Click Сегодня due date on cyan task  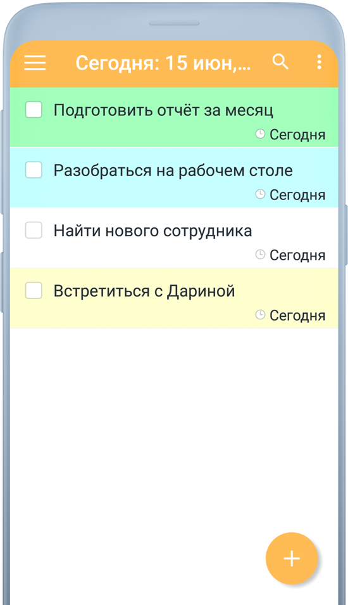297,195
